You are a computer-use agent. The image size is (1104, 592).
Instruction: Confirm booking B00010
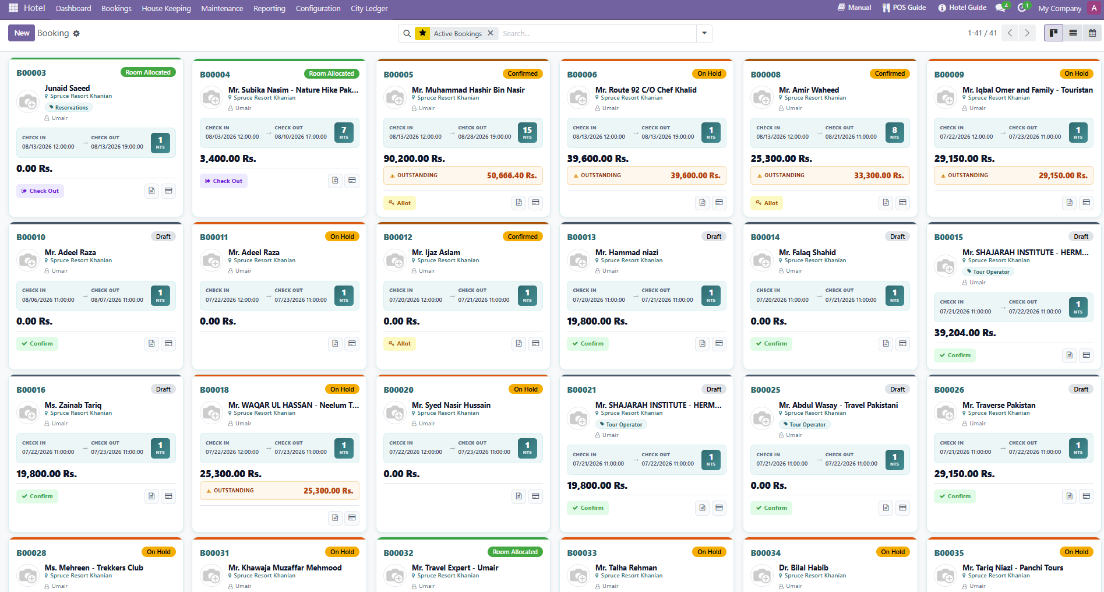point(37,344)
